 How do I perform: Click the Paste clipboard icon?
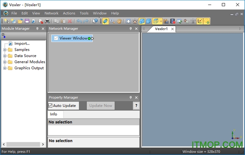[63, 21]
